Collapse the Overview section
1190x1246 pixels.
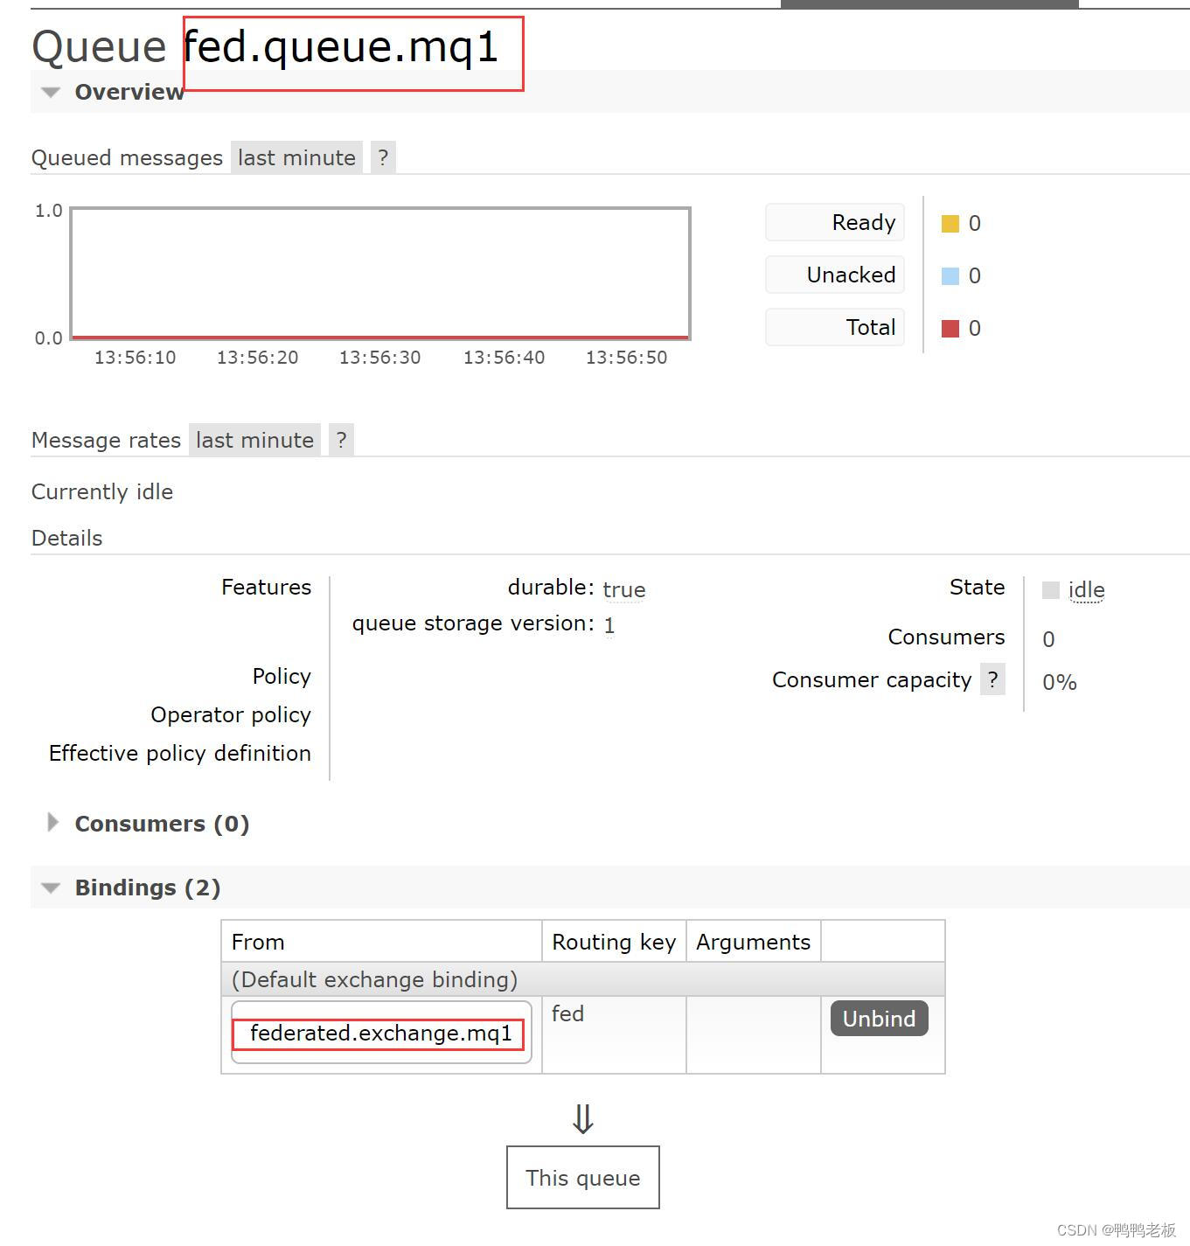click(x=129, y=92)
